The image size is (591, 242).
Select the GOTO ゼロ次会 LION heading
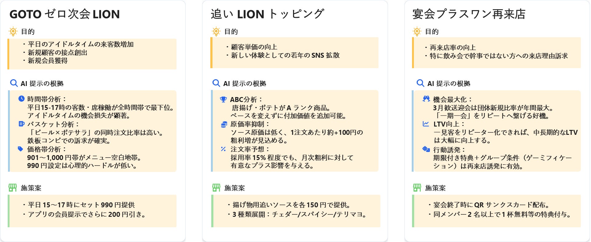pyautogui.click(x=65, y=14)
